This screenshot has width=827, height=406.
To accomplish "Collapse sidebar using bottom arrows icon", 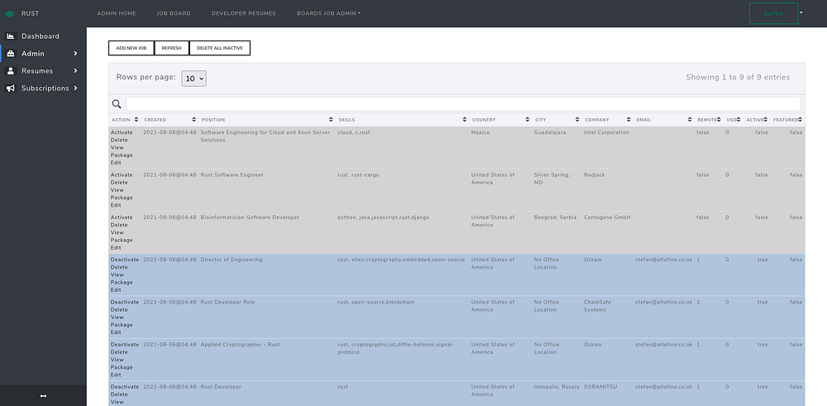I will [43, 396].
